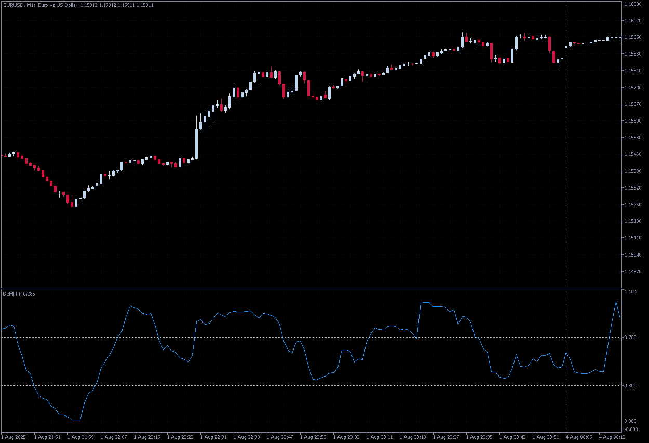The image size is (649, 443).
Task: Select the vertical dashed period separator line
Action: (566, 156)
